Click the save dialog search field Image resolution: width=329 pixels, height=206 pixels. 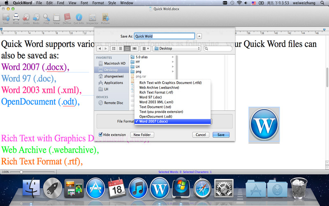click(218, 49)
